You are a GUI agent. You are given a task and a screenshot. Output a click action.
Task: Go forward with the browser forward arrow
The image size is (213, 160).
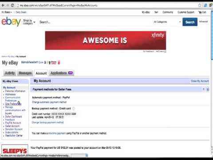[8, 5]
